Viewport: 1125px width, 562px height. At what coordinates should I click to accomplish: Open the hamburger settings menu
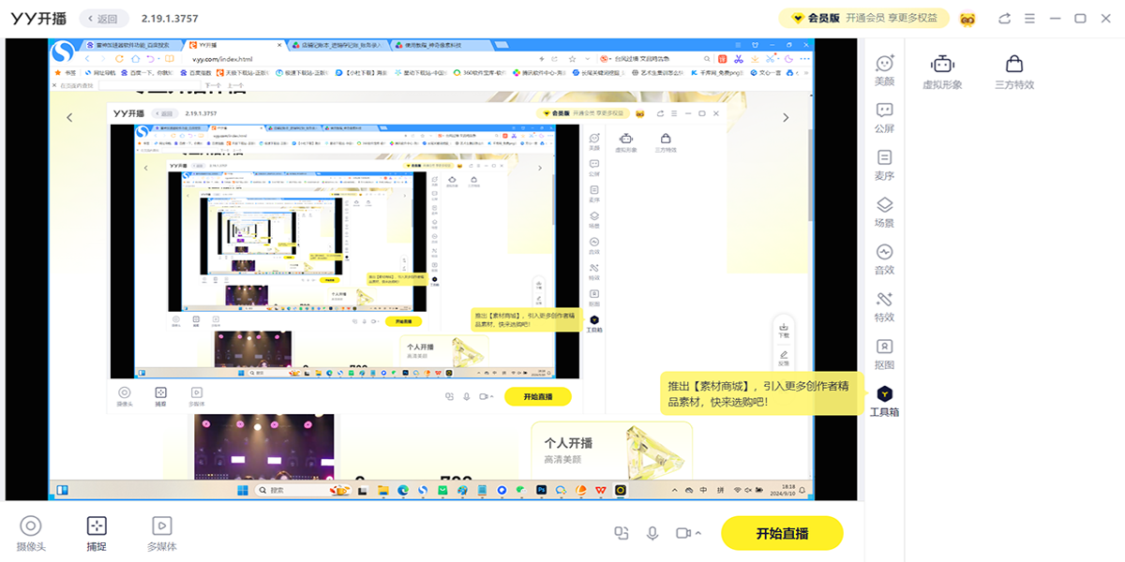(x=1028, y=17)
